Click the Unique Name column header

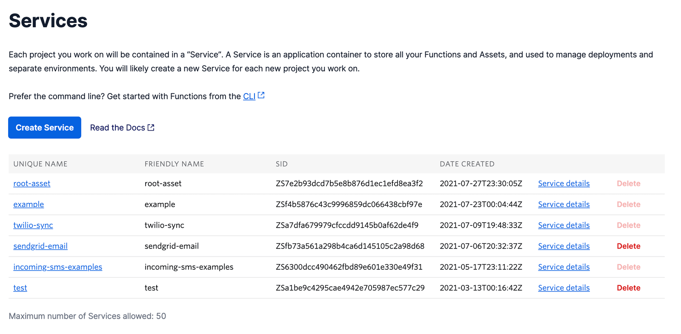40,164
